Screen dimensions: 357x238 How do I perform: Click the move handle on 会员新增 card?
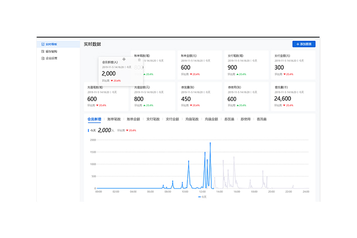click(124, 59)
